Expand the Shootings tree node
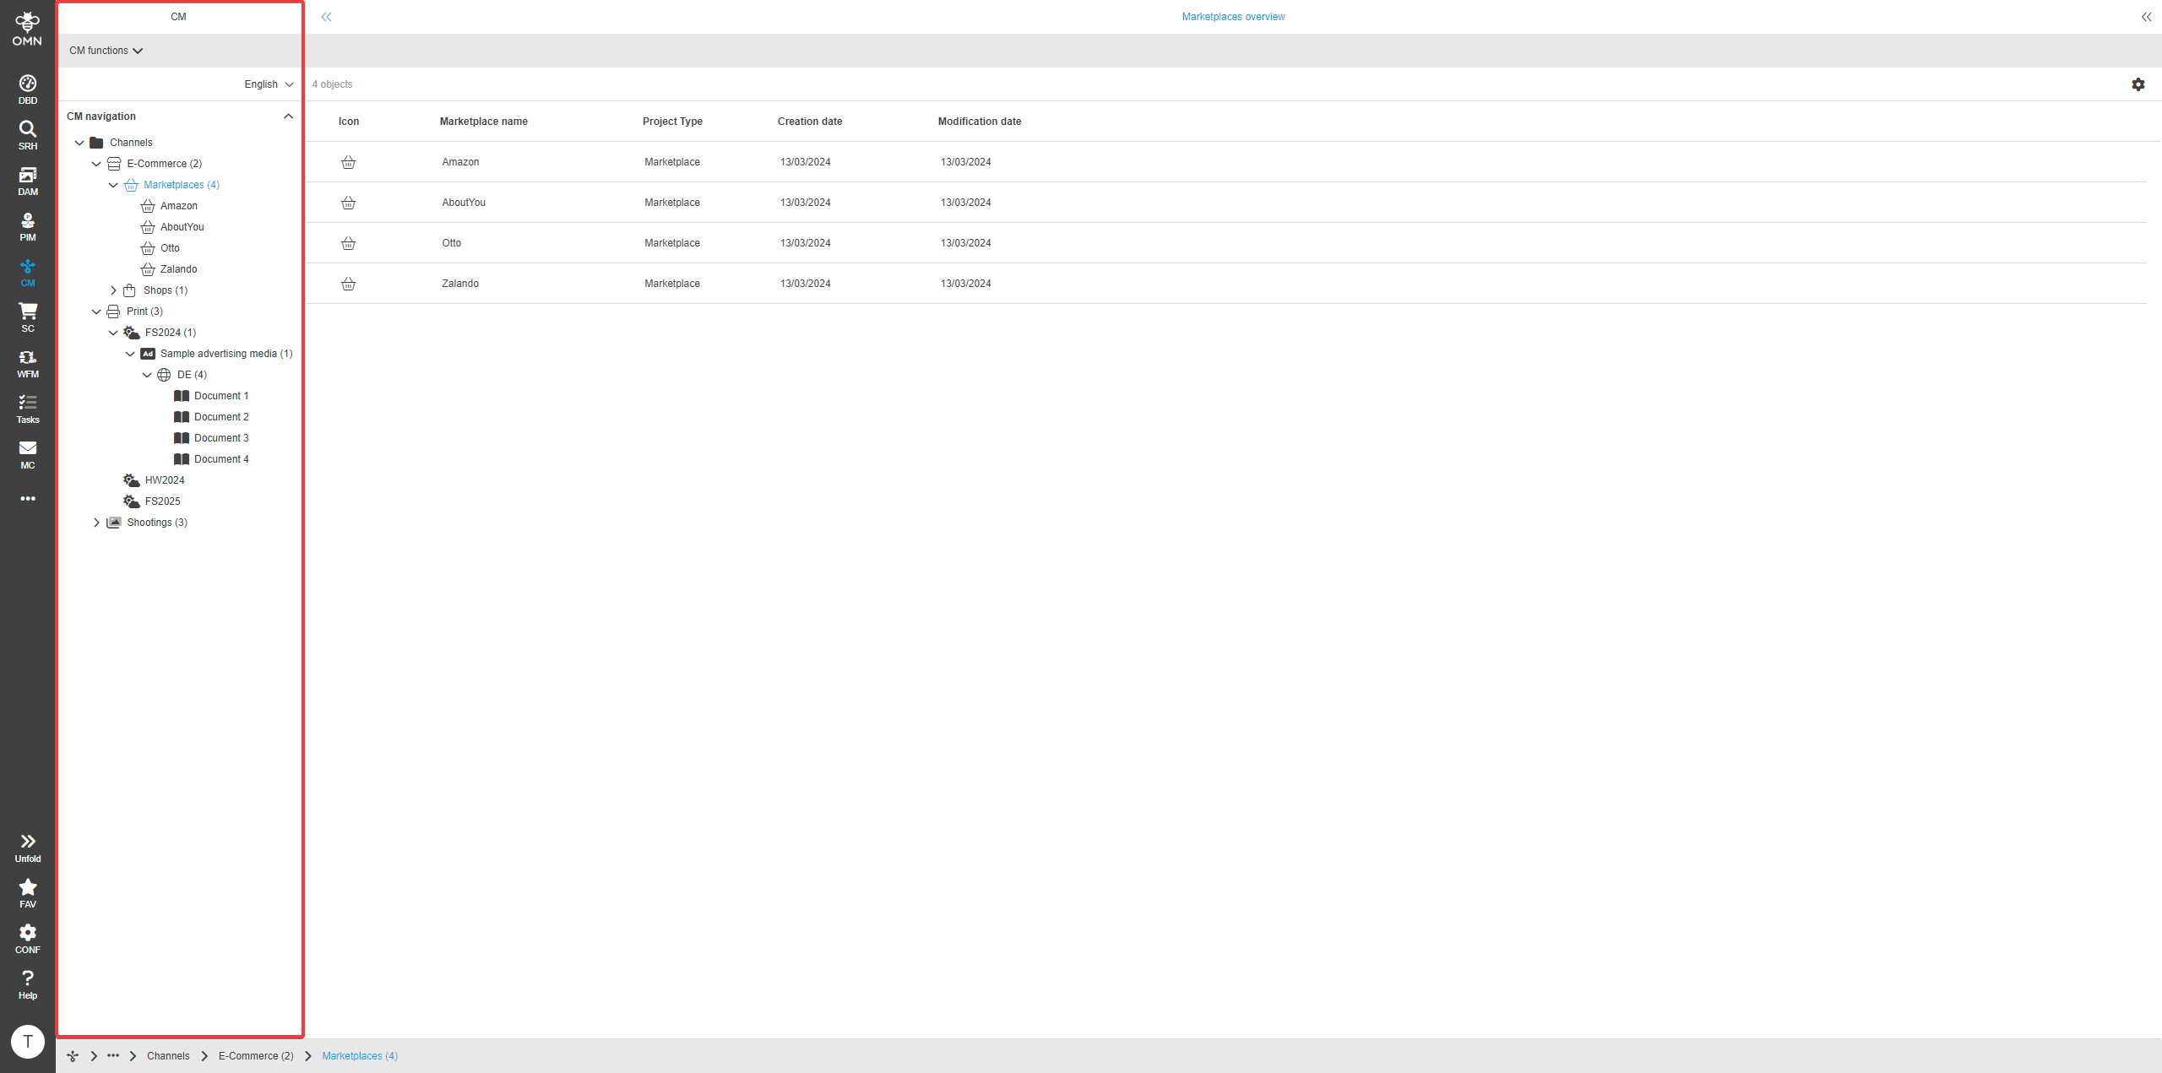This screenshot has height=1073, width=2162. [96, 523]
